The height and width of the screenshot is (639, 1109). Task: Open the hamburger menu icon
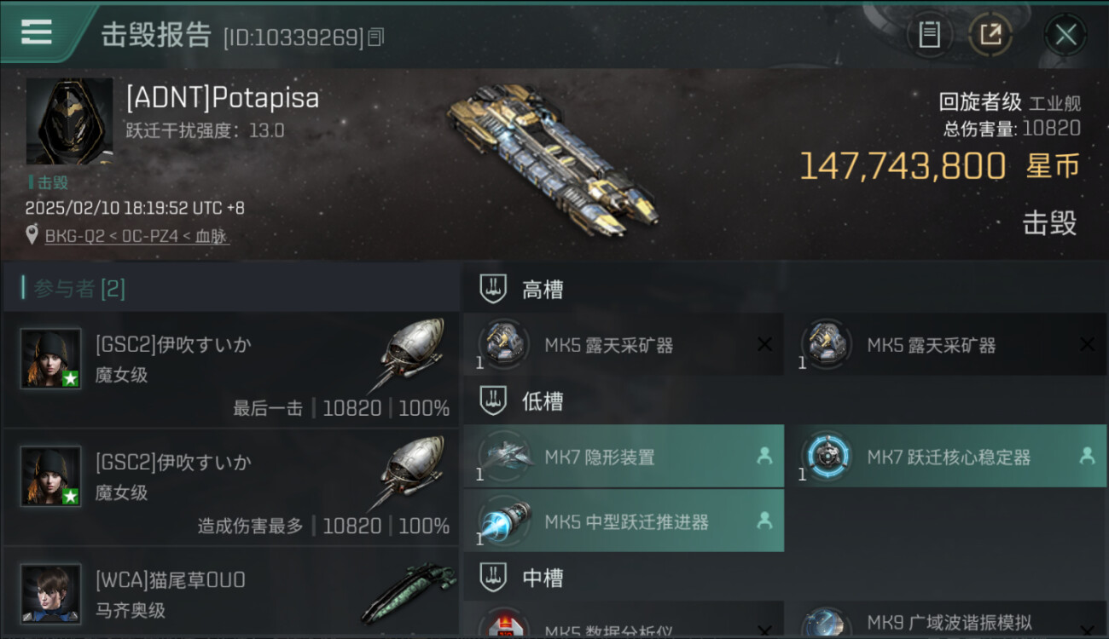36,32
